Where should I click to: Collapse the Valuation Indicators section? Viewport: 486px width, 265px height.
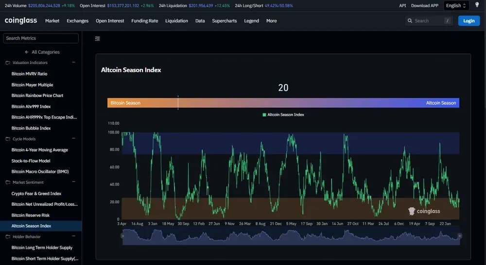tap(73, 63)
